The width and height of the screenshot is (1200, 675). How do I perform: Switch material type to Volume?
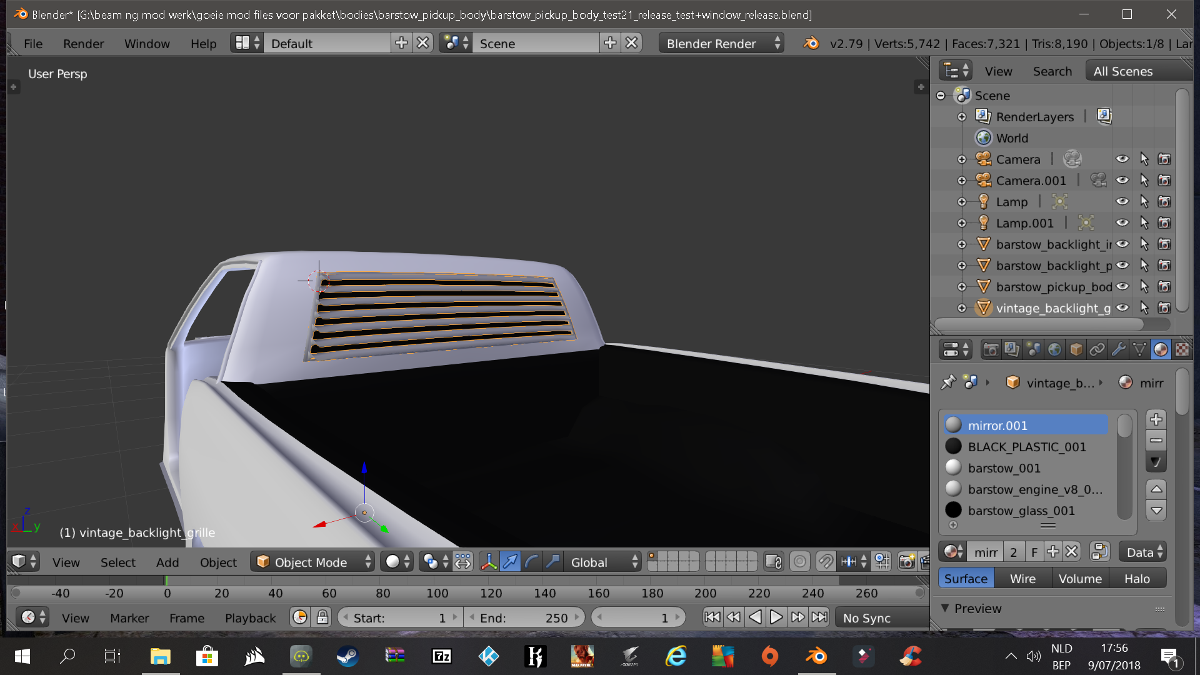click(1080, 578)
